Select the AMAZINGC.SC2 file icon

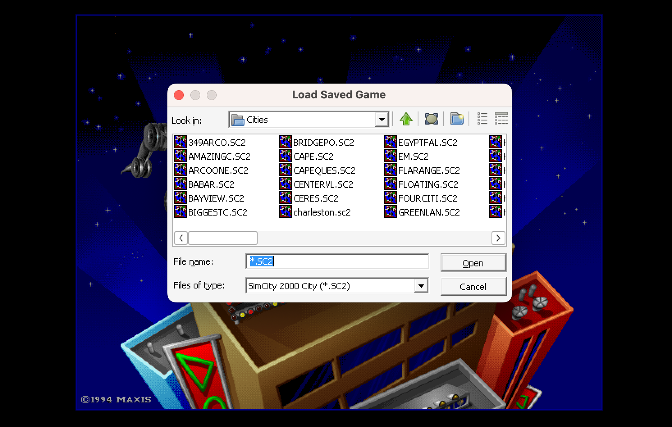click(x=181, y=156)
